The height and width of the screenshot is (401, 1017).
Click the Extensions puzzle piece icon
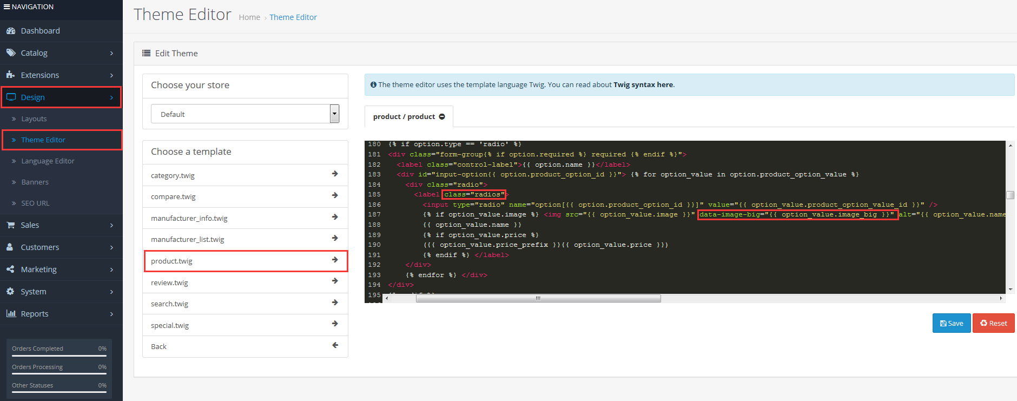[10, 75]
